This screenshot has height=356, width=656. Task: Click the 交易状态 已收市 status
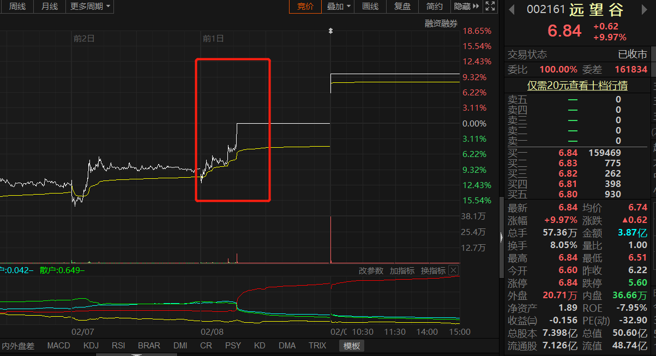[632, 55]
